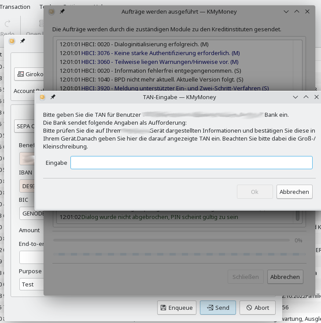
Task: Click Abbrechen in the Aufträge werden ausgeführt window
Action: pyautogui.click(x=285, y=277)
